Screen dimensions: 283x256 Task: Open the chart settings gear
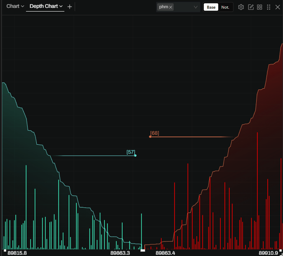click(x=241, y=7)
